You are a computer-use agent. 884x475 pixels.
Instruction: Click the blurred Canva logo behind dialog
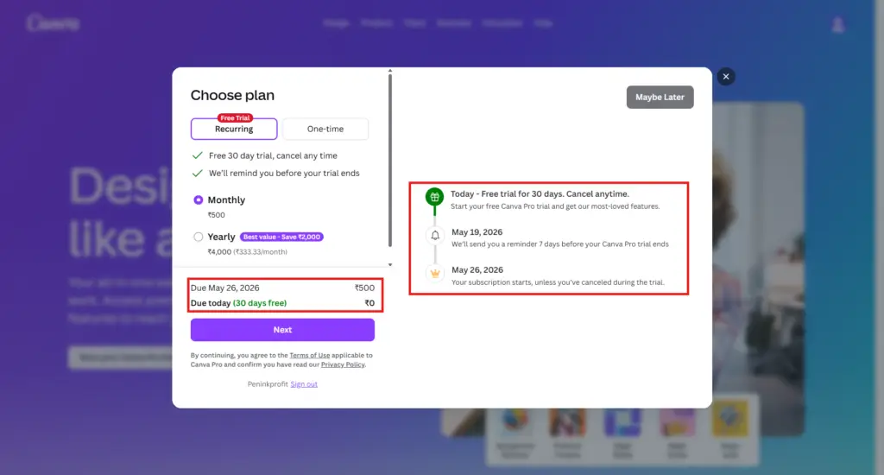[x=53, y=23]
